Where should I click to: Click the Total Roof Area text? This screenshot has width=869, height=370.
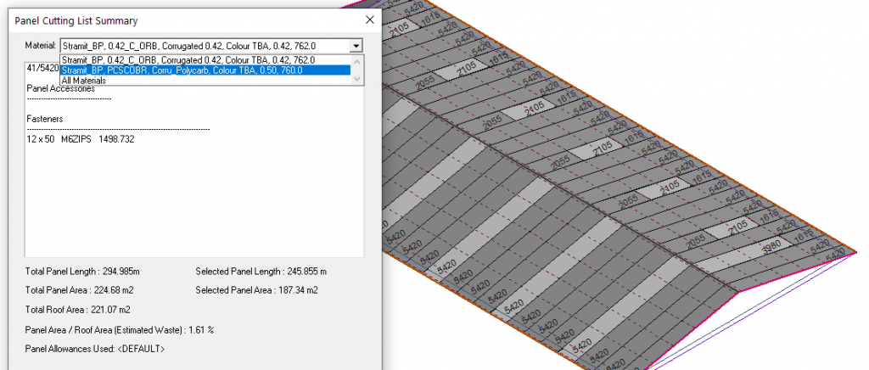tap(78, 310)
